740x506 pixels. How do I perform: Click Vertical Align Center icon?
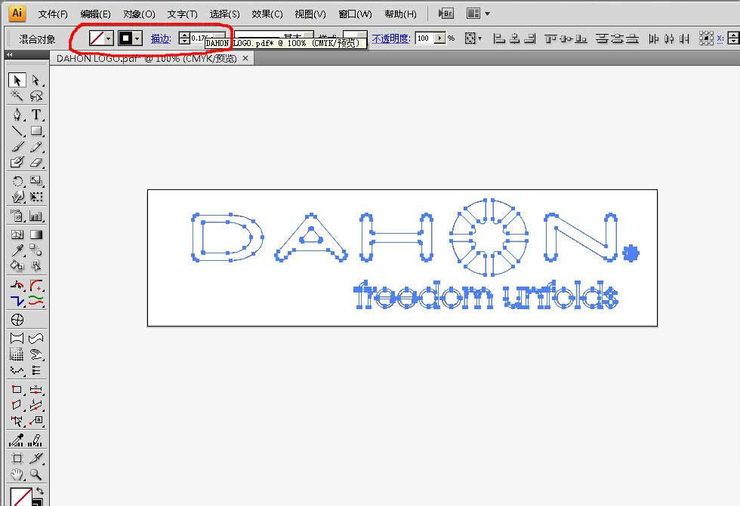[x=566, y=38]
